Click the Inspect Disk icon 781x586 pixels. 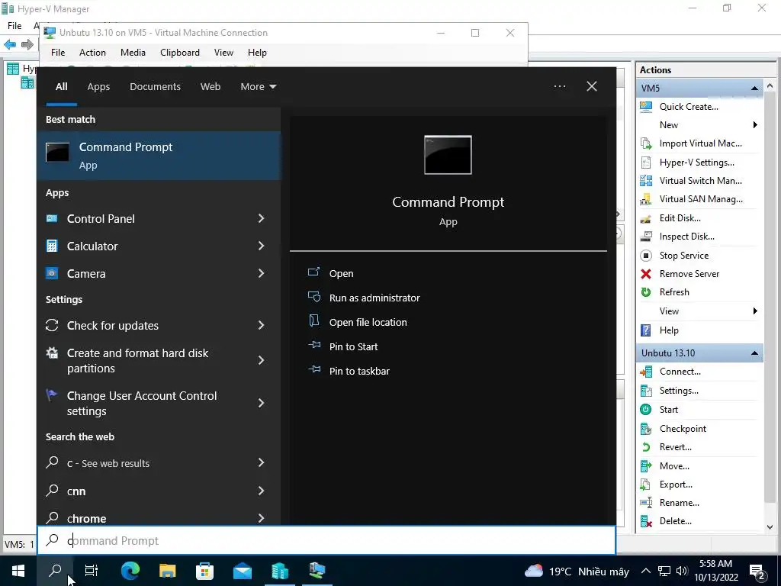[646, 237]
